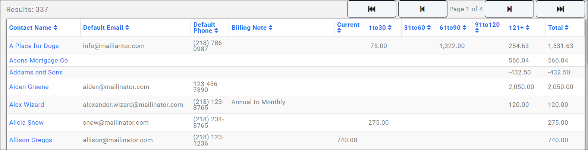Viewport: 588px width, 150px height.
Task: Go to the previous results page
Action: click(x=422, y=9)
